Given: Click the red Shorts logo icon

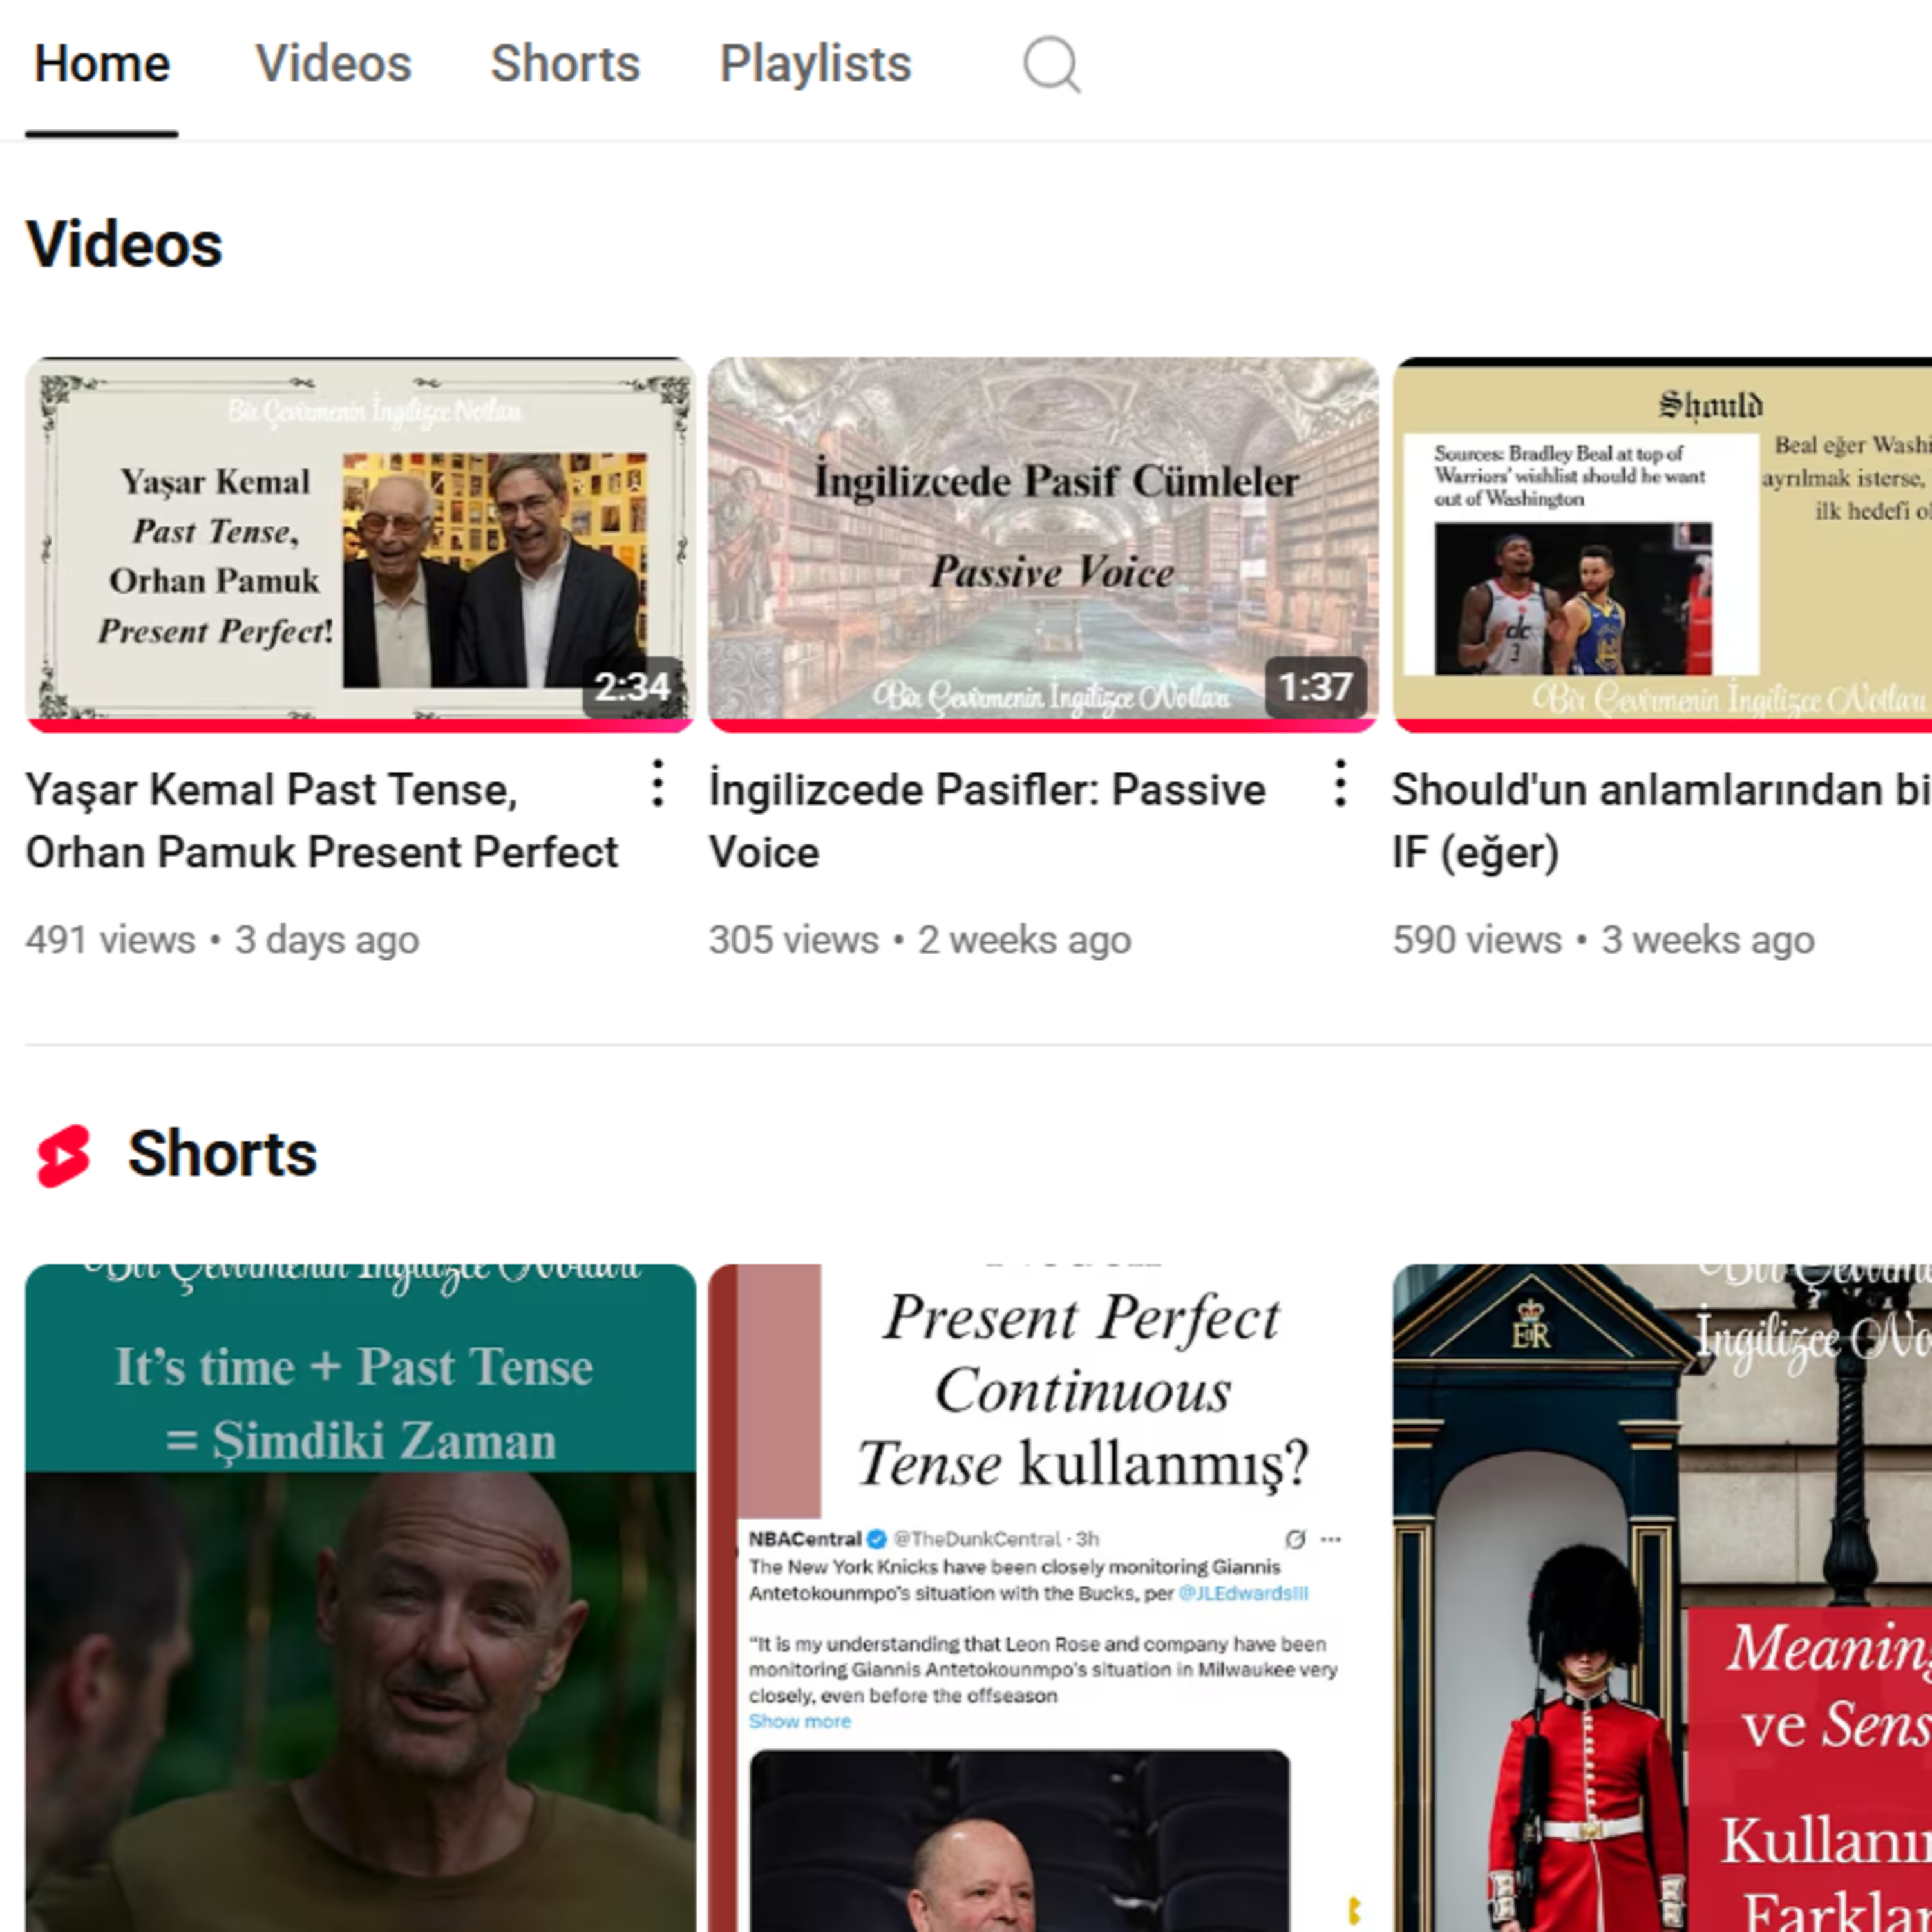Looking at the screenshot, I should (x=64, y=1155).
